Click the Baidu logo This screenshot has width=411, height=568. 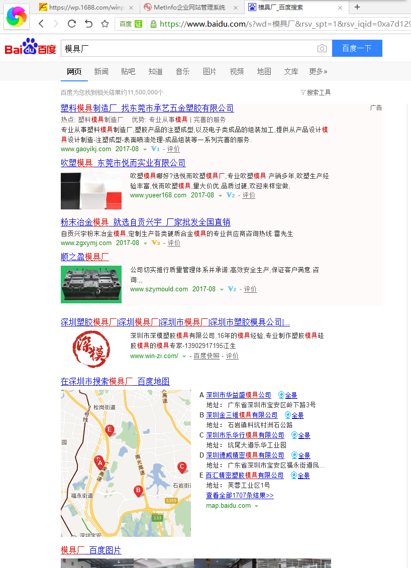pyautogui.click(x=31, y=48)
